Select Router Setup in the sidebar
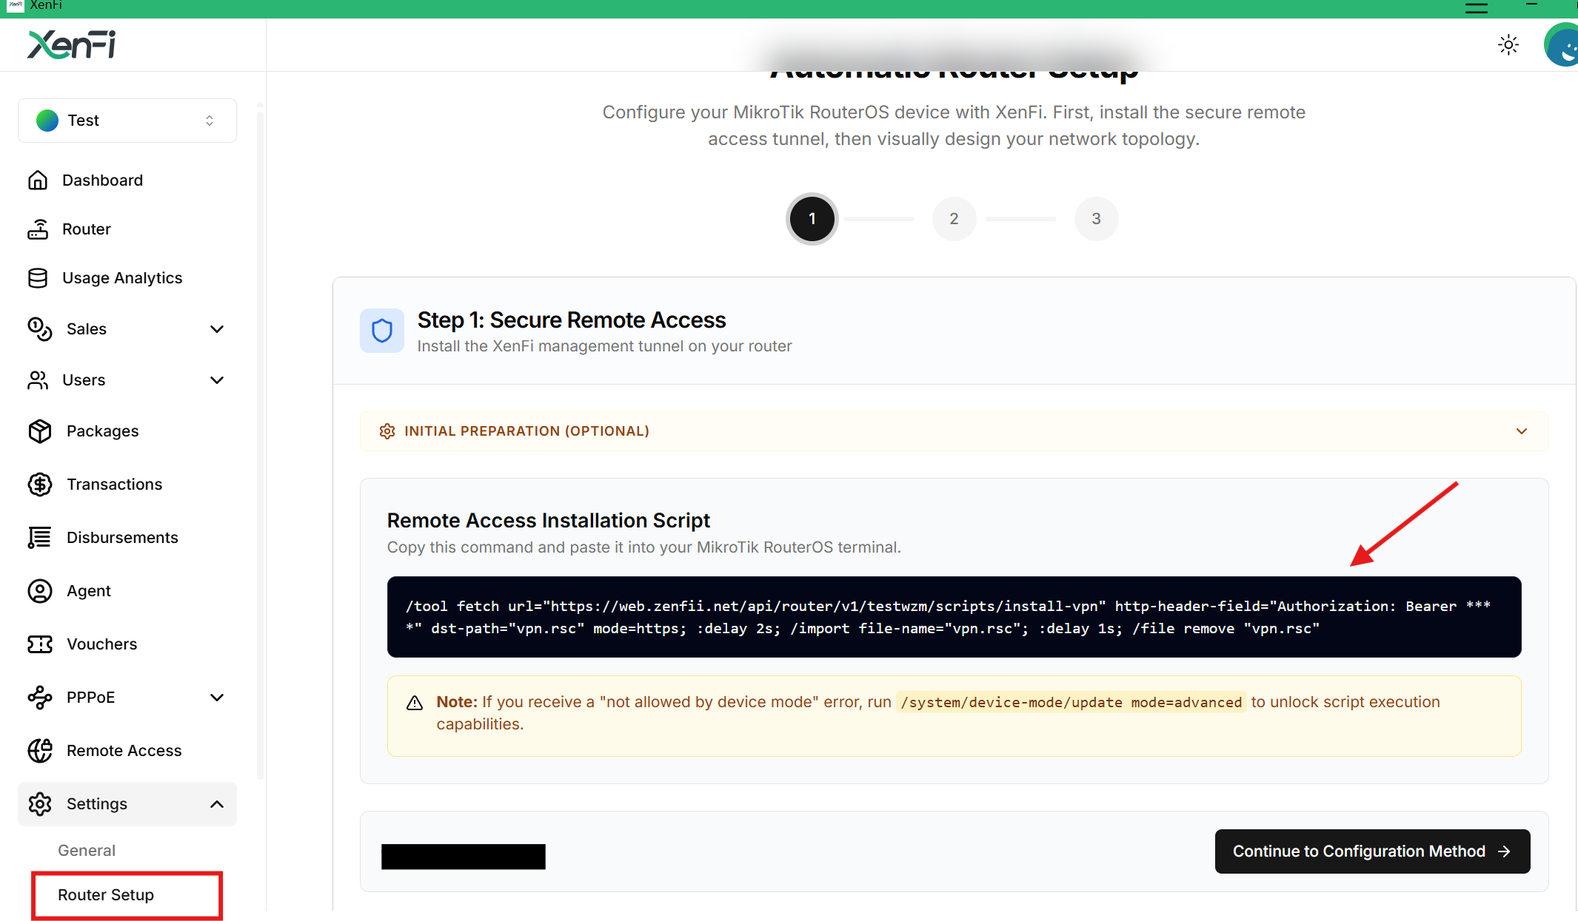The image size is (1578, 921). tap(106, 895)
